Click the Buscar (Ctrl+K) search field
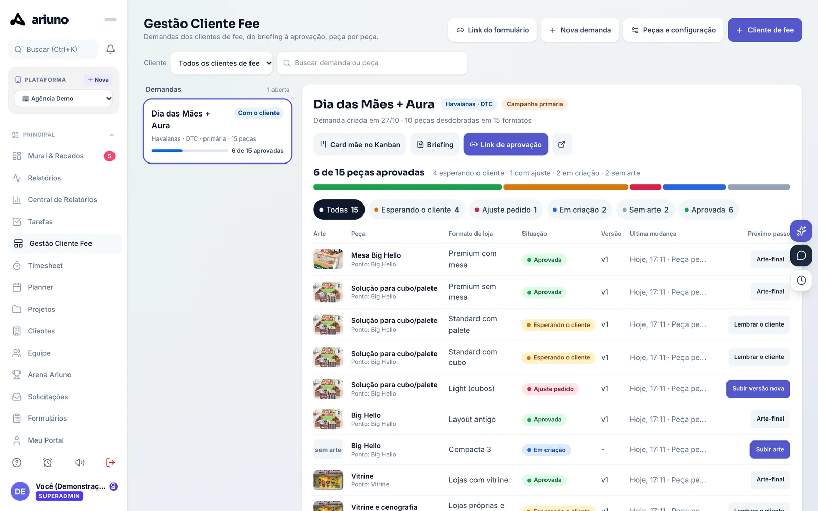Image resolution: width=818 pixels, height=511 pixels. coord(53,49)
